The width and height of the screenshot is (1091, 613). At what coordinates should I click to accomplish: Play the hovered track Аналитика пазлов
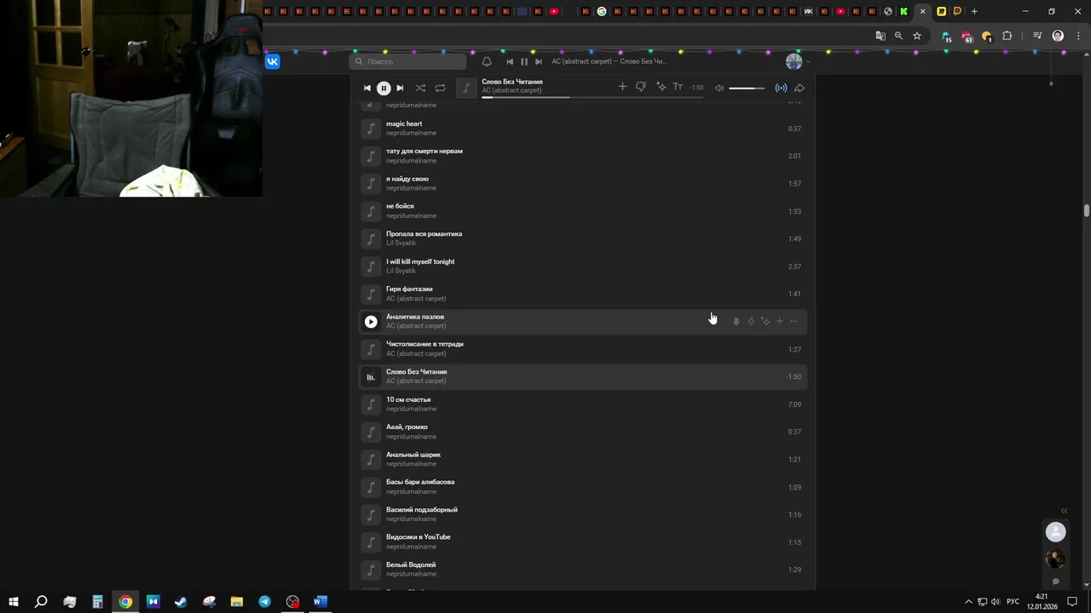(x=371, y=321)
